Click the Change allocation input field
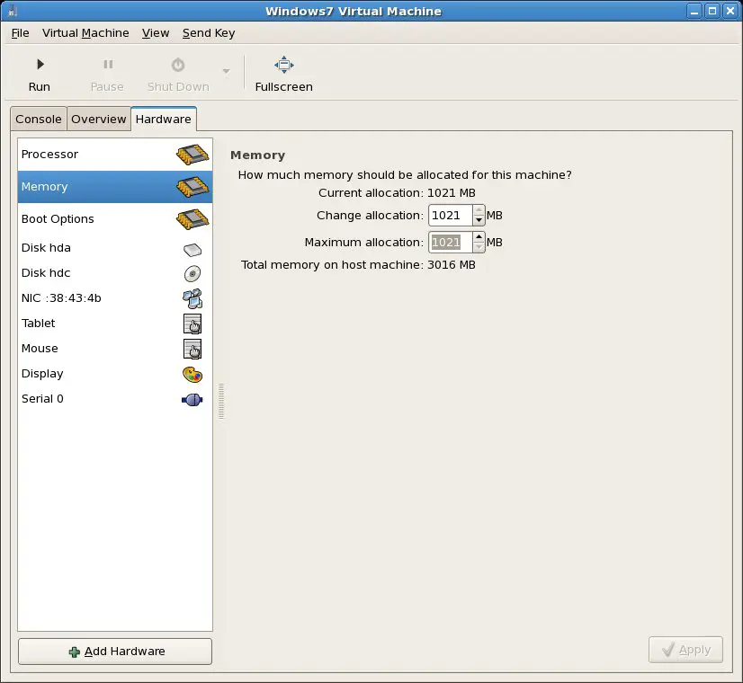The height and width of the screenshot is (683, 743). pyautogui.click(x=451, y=216)
